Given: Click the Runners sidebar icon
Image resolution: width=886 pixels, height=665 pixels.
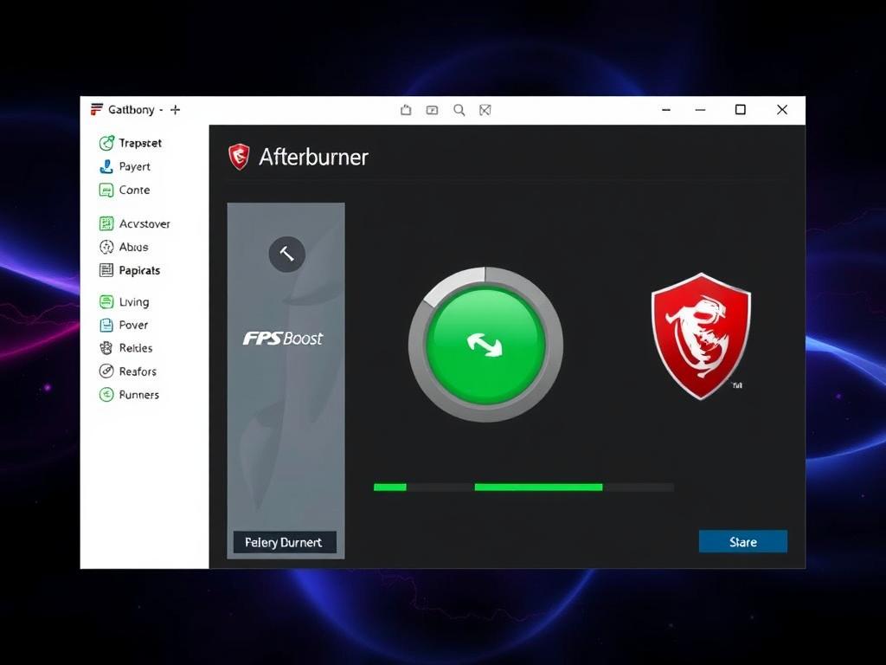Looking at the screenshot, I should tap(106, 395).
